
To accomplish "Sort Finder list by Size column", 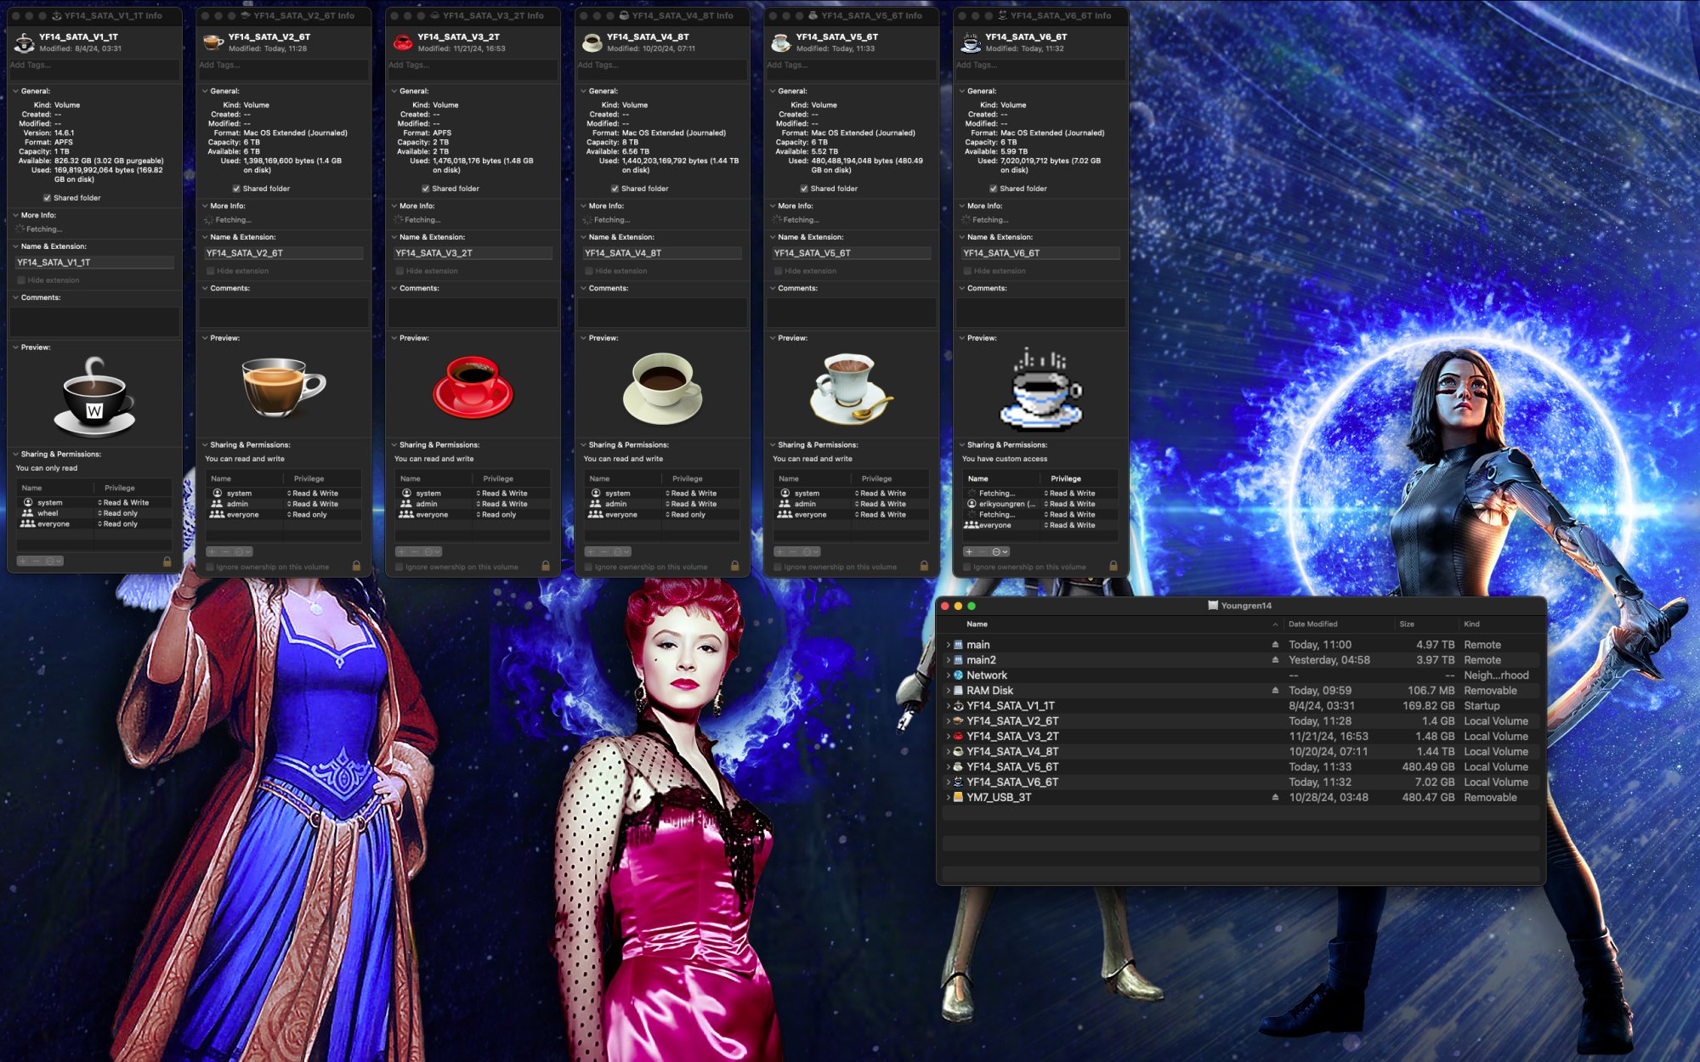I will point(1407,624).
